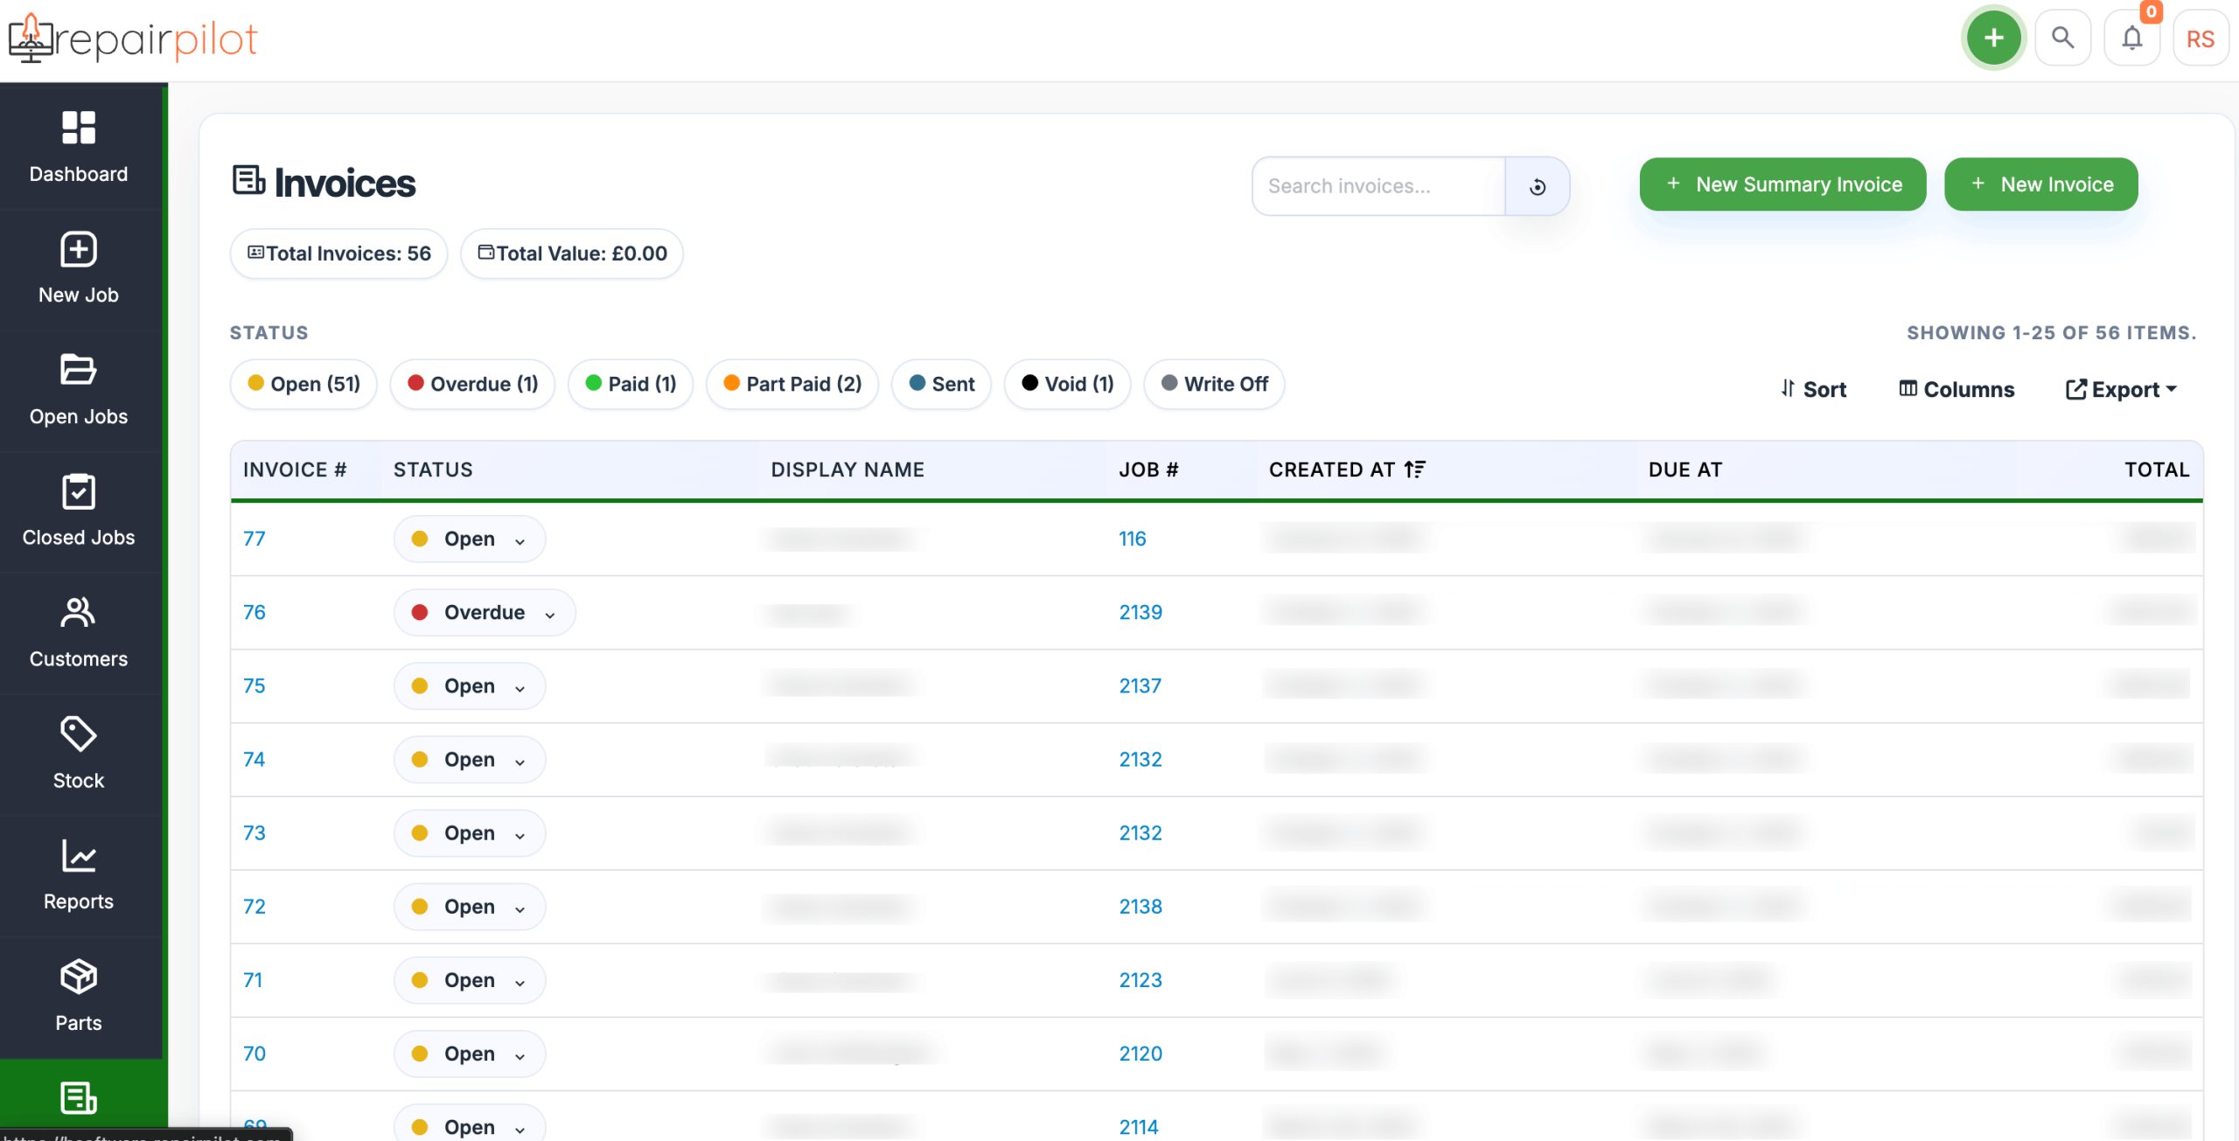Open the Columns chooser
This screenshot has width=2239, height=1141.
click(x=1957, y=390)
